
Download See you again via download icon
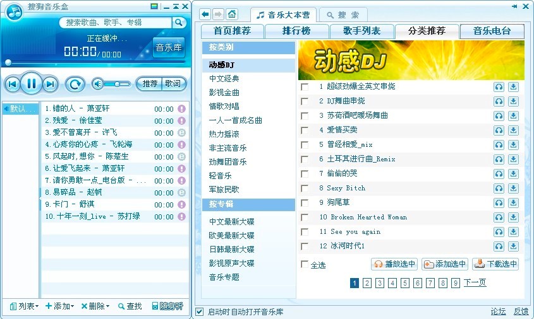pyautogui.click(x=513, y=232)
